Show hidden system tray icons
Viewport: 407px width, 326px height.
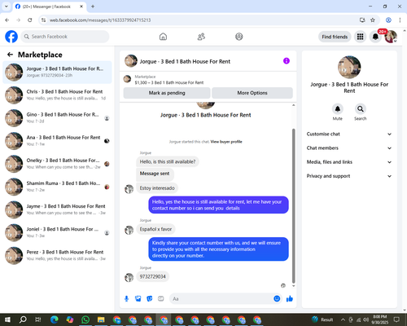pyautogui.click(x=343, y=319)
